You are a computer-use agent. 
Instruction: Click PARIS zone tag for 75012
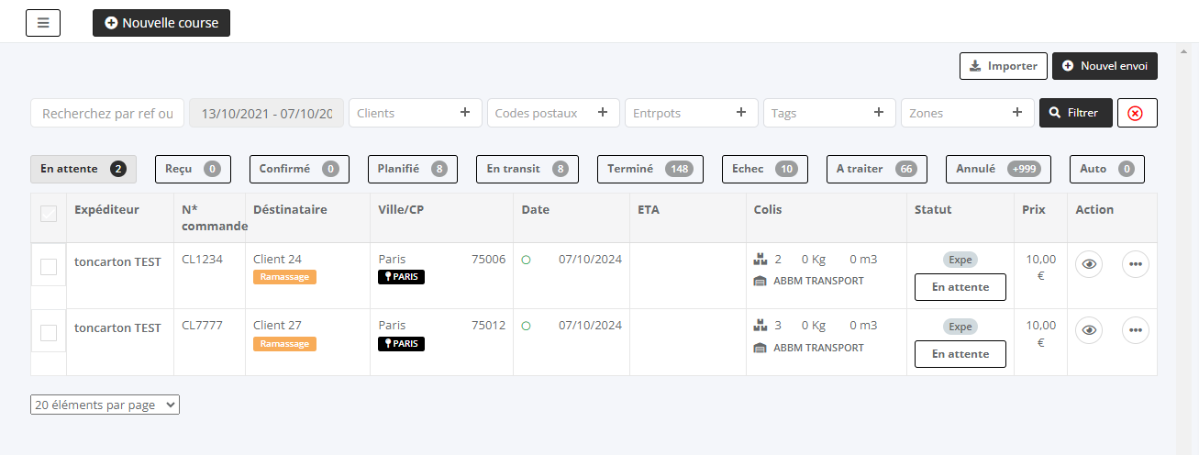(x=401, y=344)
